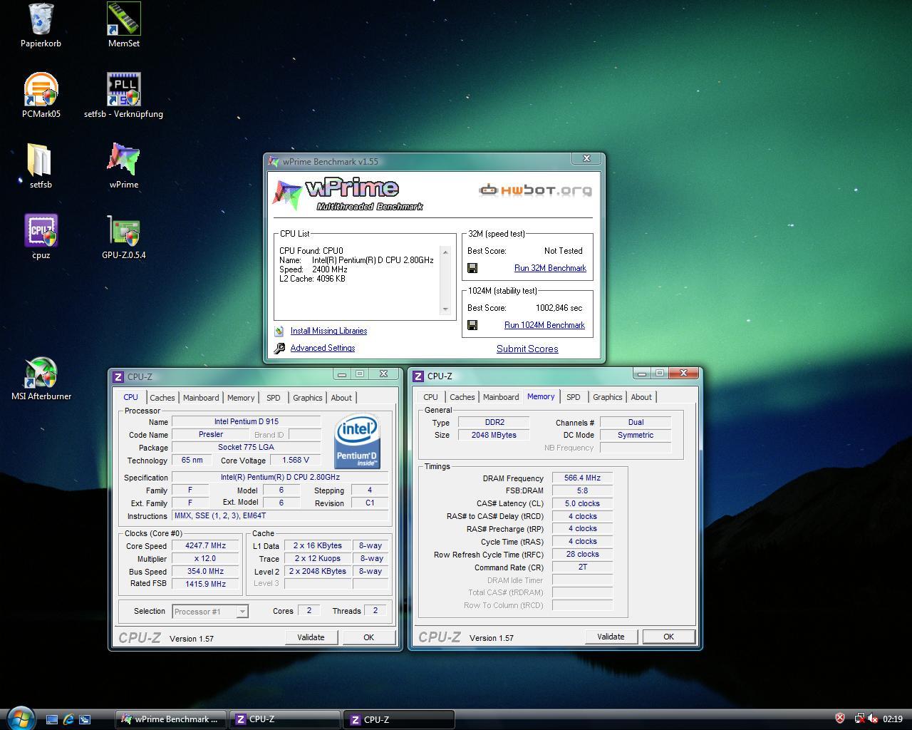Click the icon next to Install Missing Libraries
The image size is (912, 730).
point(279,331)
